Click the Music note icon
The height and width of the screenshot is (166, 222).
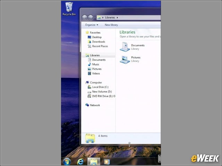point(89,64)
